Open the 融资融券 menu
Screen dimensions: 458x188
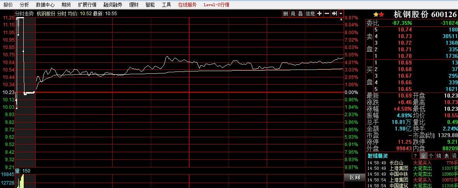coord(113,5)
